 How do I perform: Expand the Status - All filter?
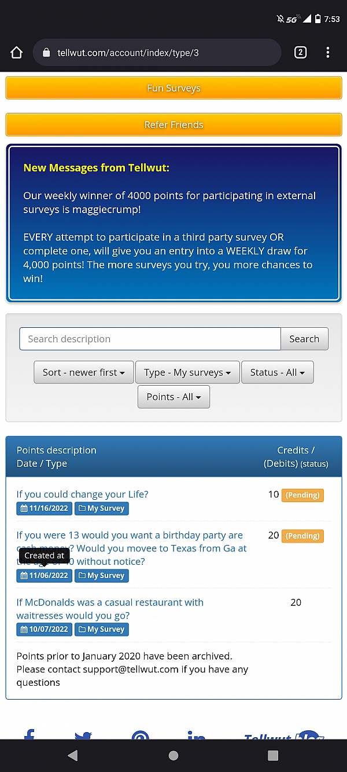[277, 372]
